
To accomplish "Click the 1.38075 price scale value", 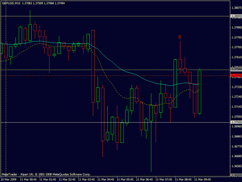I will pyautogui.click(x=237, y=8).
